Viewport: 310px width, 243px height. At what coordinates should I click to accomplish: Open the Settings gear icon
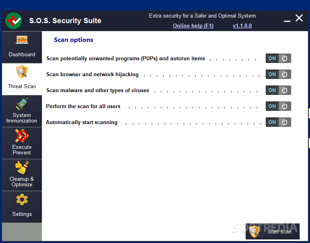click(x=22, y=200)
